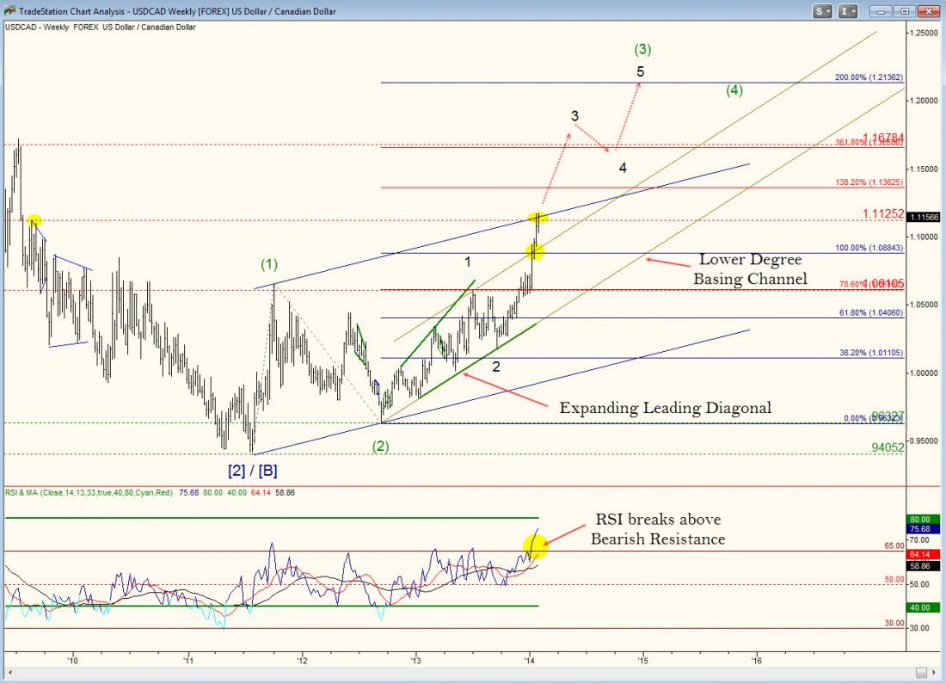The height and width of the screenshot is (684, 946).
Task: Click the green (3) wave label at top
Action: tap(641, 49)
